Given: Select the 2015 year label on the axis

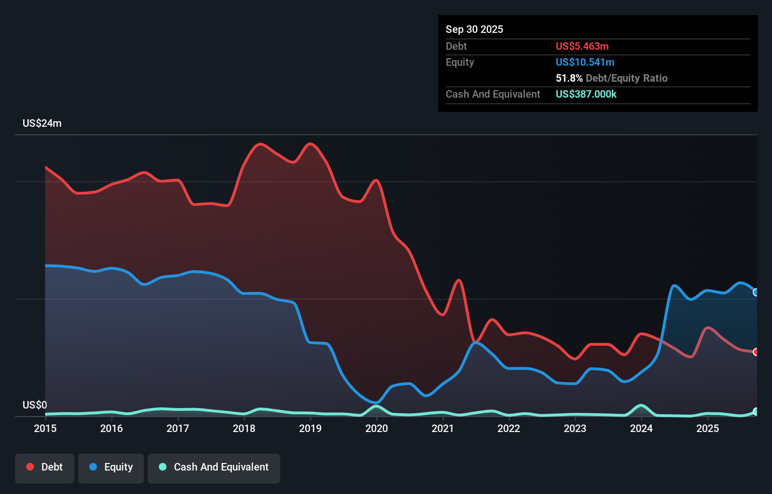Looking at the screenshot, I should click(x=45, y=429).
